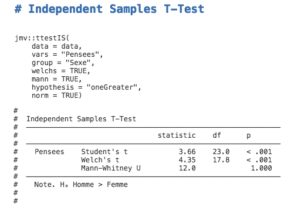Click the group = "Sexe" argument
Viewport: 298px width, 211px height.
pos(63,63)
